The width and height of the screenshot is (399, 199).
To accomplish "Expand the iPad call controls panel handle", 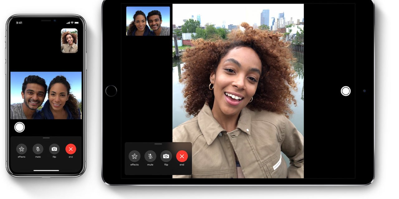I will pos(158,144).
